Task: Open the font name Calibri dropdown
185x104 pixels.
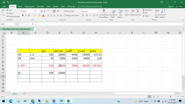Action: [34, 11]
